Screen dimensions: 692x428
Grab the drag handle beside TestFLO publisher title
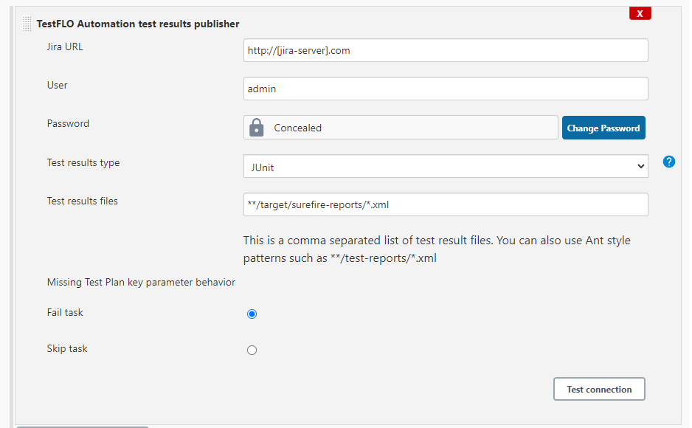pos(27,24)
